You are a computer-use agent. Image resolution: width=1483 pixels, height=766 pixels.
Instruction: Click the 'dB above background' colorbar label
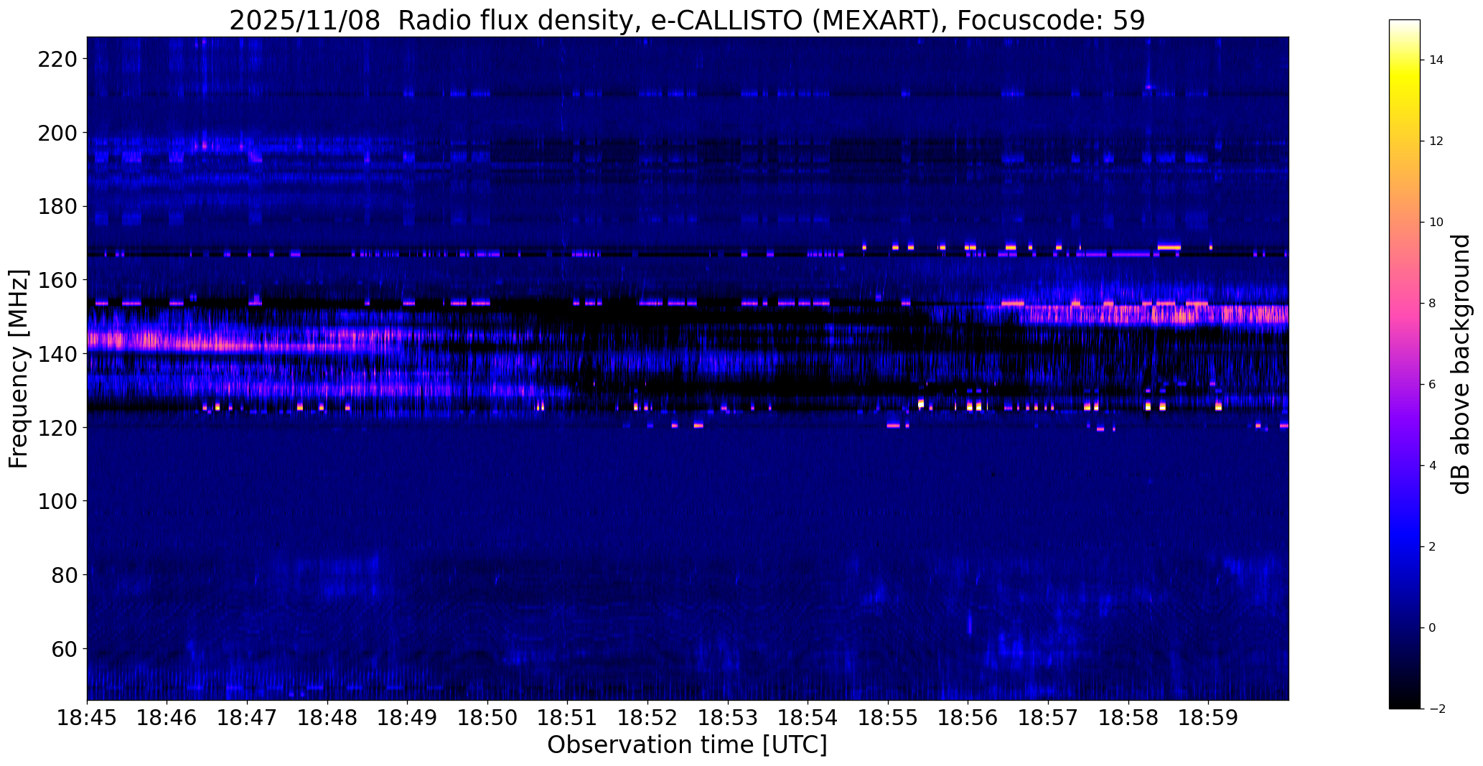coord(1461,364)
